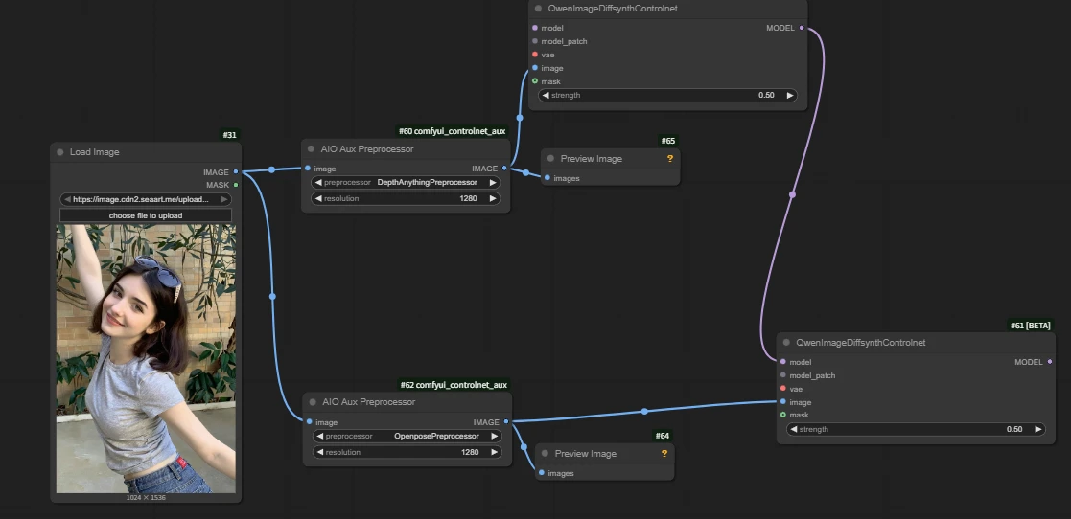Click the model input port on top Qwen node

click(535, 28)
